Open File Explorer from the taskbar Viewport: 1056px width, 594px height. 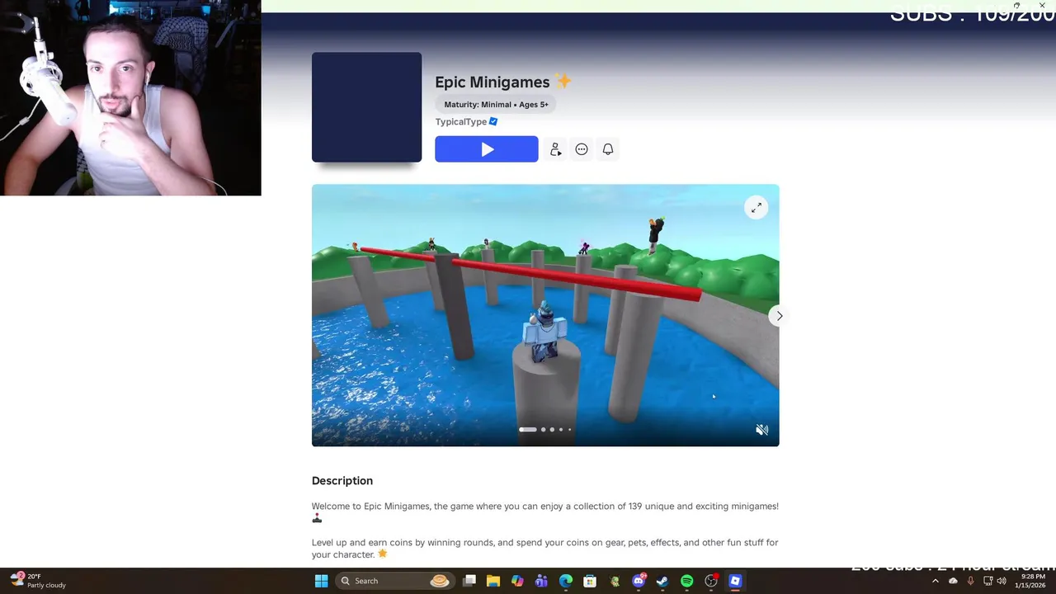[x=493, y=581]
